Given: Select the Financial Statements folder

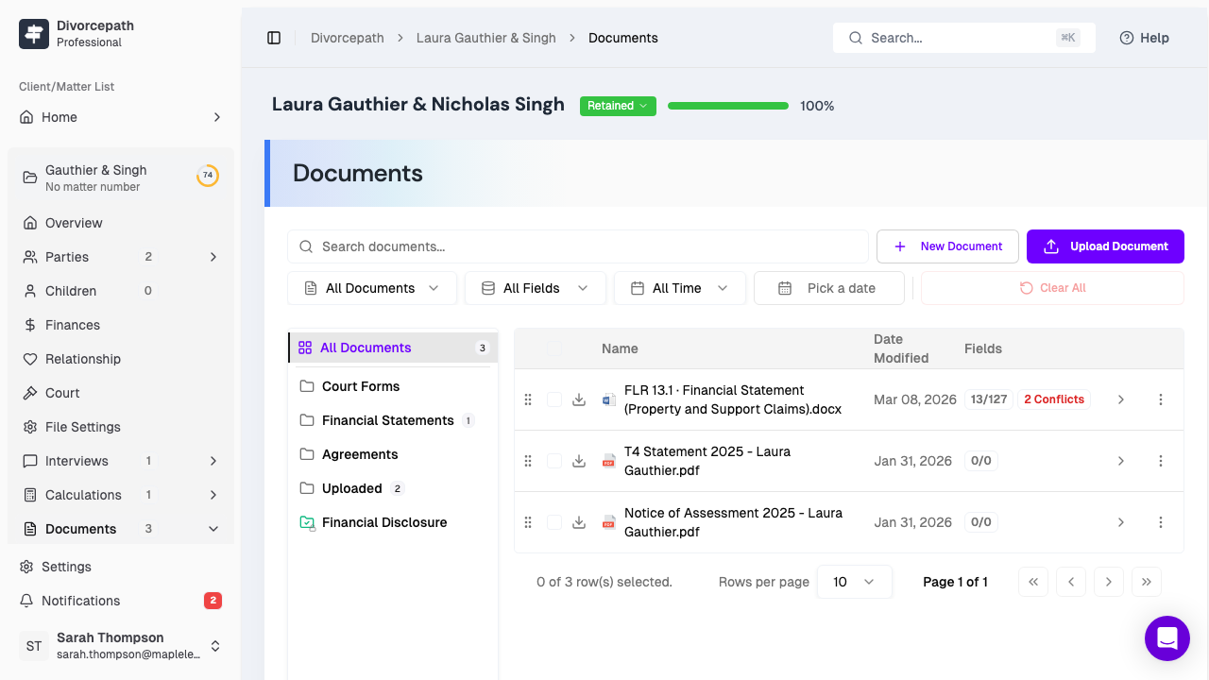Looking at the screenshot, I should pyautogui.click(x=393, y=420).
